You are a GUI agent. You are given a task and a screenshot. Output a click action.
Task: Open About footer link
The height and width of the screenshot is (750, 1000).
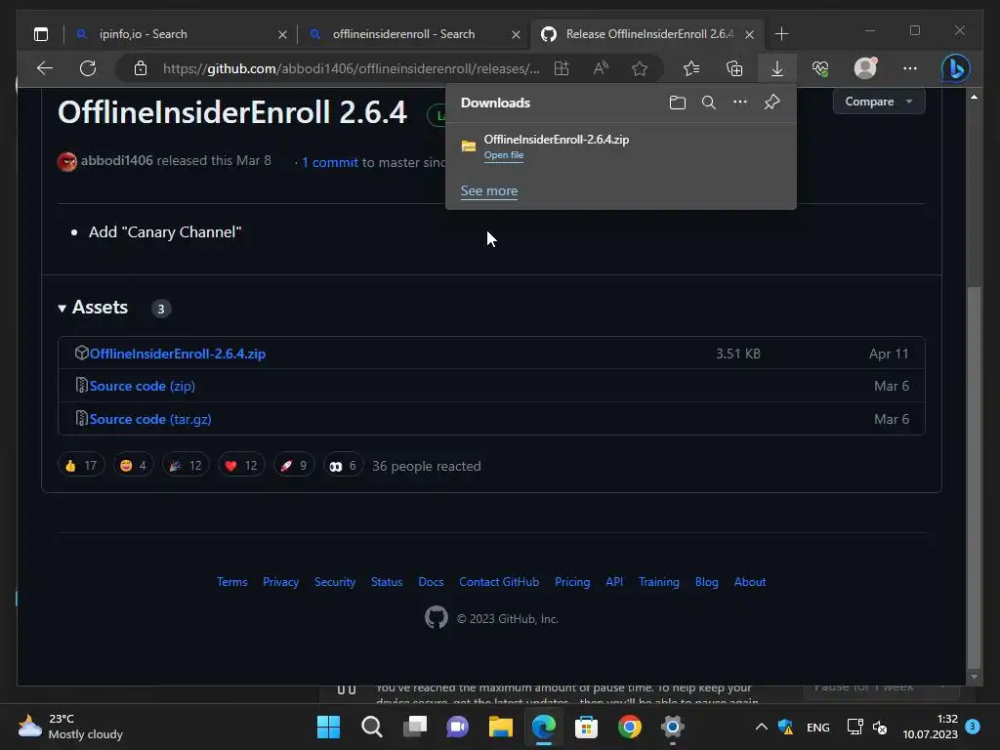point(749,582)
